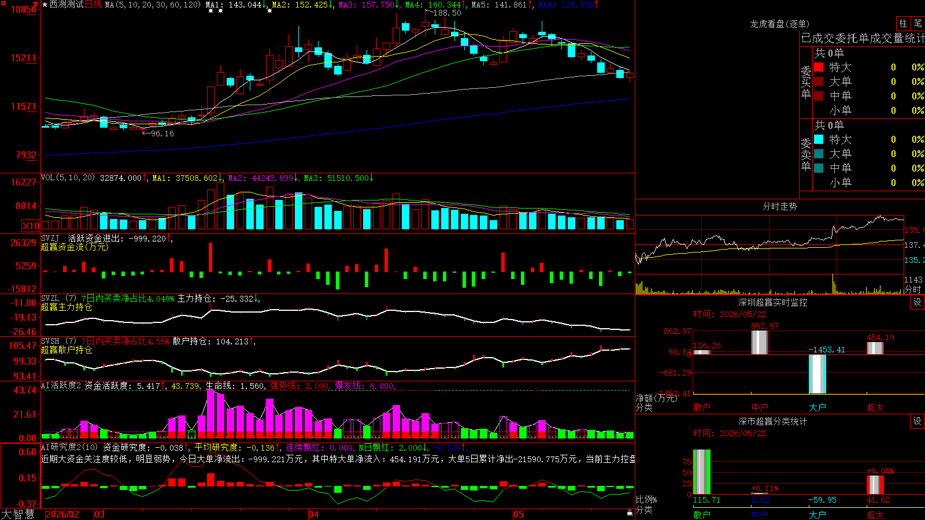925x520 pixels.
Task: Click the 03 month marker on the time axis
Action: [x=99, y=514]
